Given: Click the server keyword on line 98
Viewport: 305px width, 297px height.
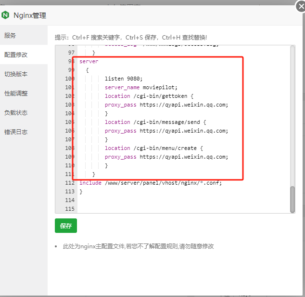Looking at the screenshot, I should (89, 62).
